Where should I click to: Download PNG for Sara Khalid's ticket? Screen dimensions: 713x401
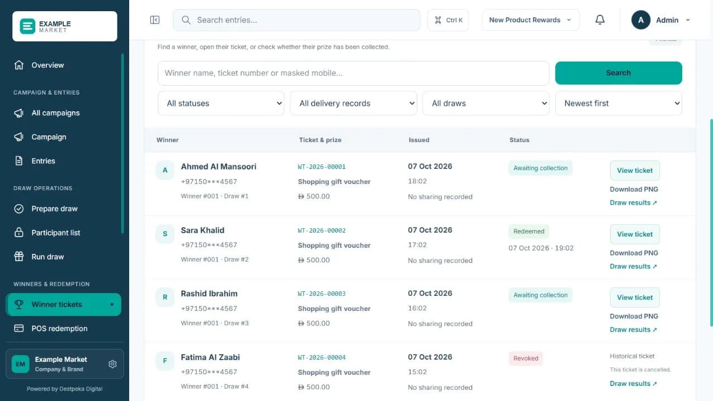point(634,253)
